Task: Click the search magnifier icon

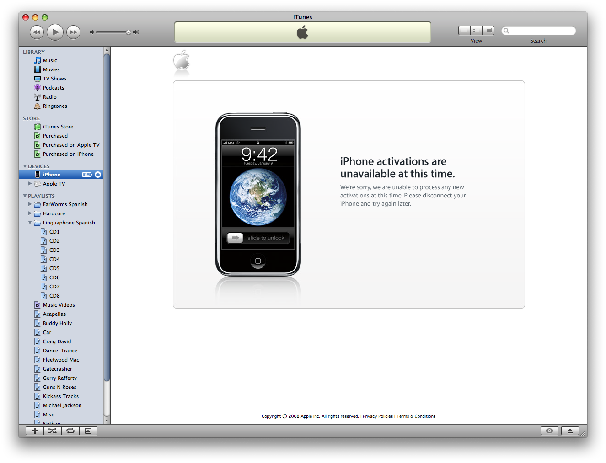Action: coord(506,31)
